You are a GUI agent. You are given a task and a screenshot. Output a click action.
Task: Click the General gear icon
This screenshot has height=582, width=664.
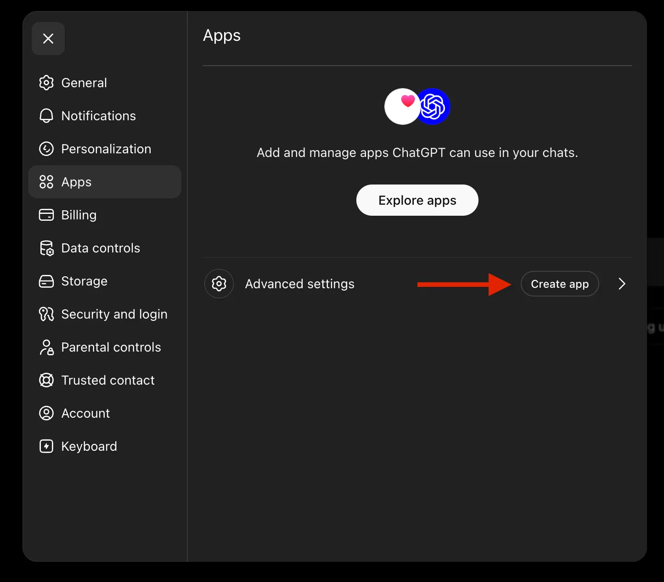click(x=46, y=83)
